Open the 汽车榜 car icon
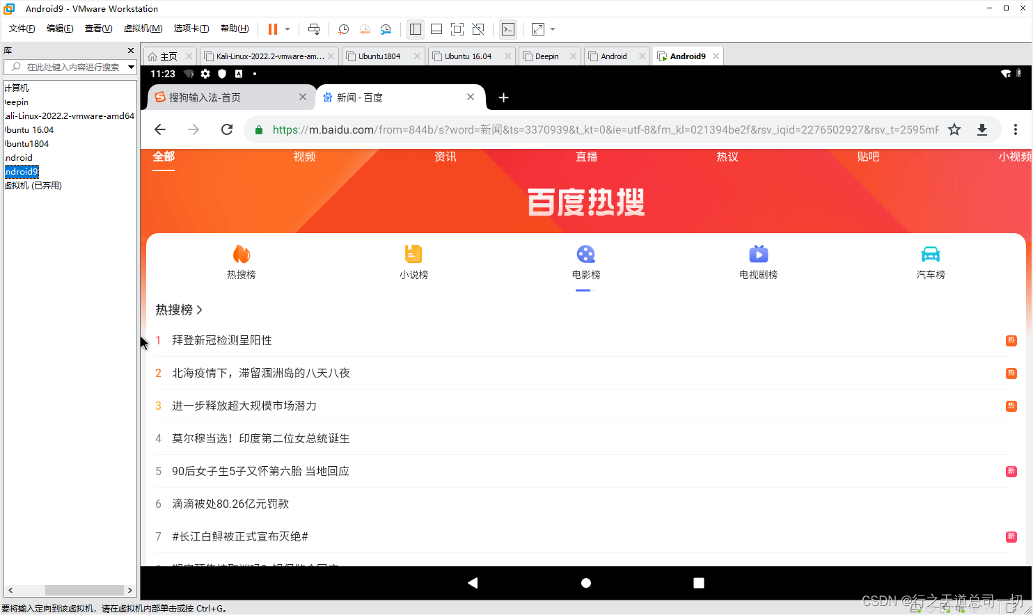1033x615 pixels. (931, 254)
